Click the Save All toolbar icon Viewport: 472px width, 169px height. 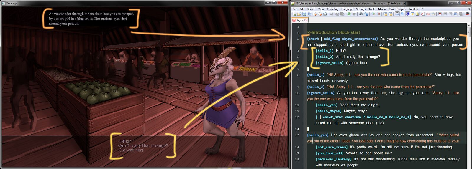(x=309, y=14)
